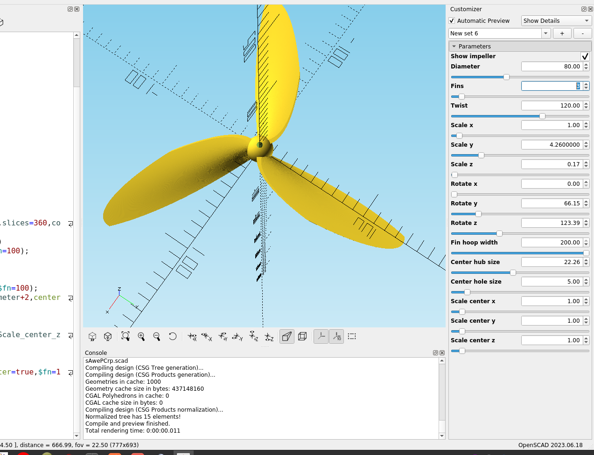Viewport: 594px width, 455px height.
Task: Open the Show Details dropdown
Action: click(556, 20)
